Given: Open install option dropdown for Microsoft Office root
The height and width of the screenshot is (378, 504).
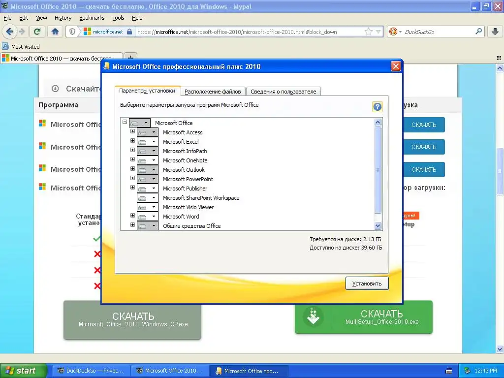Looking at the screenshot, I should pyautogui.click(x=139, y=123).
